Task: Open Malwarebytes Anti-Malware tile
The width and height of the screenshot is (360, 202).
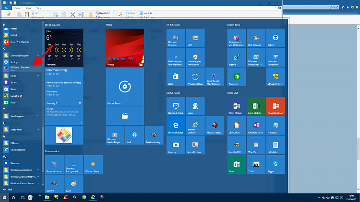Action: pos(176,57)
